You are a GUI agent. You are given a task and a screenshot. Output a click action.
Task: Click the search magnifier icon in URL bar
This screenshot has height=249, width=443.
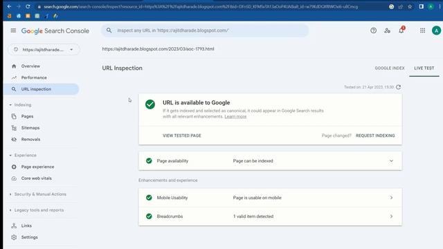click(x=109, y=30)
